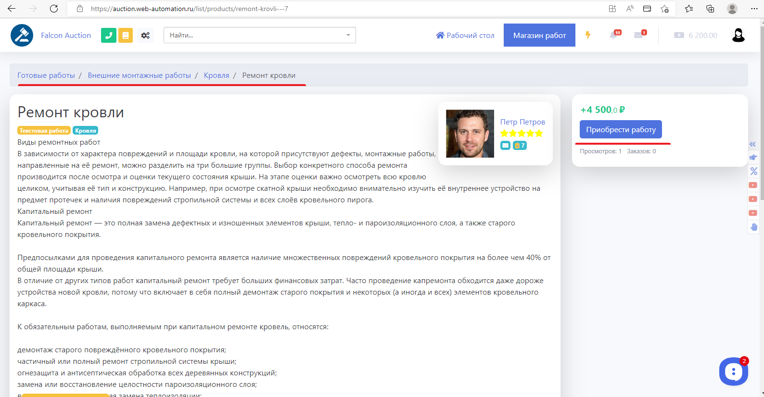764x397 pixels.
Task: Open the Магазин работ tab
Action: click(539, 35)
